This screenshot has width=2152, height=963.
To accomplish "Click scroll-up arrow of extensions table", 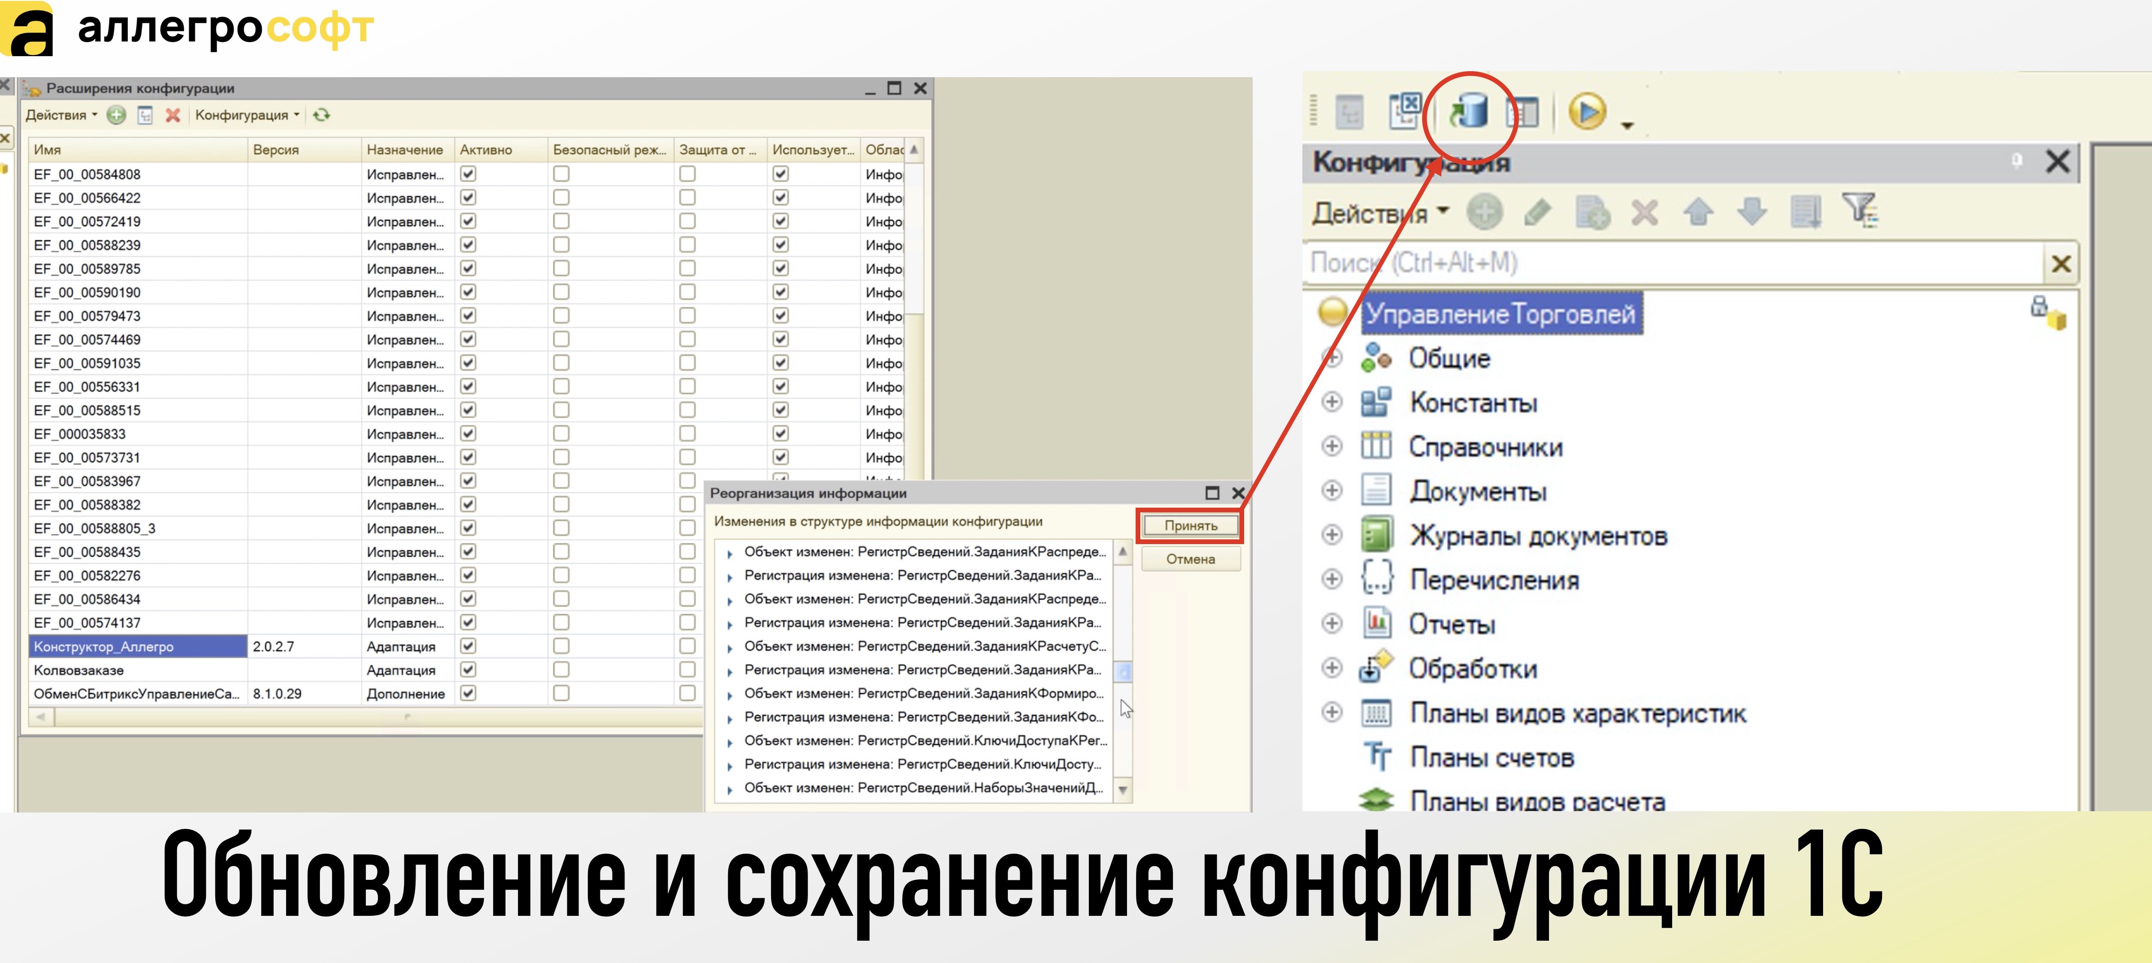I will pos(914,150).
